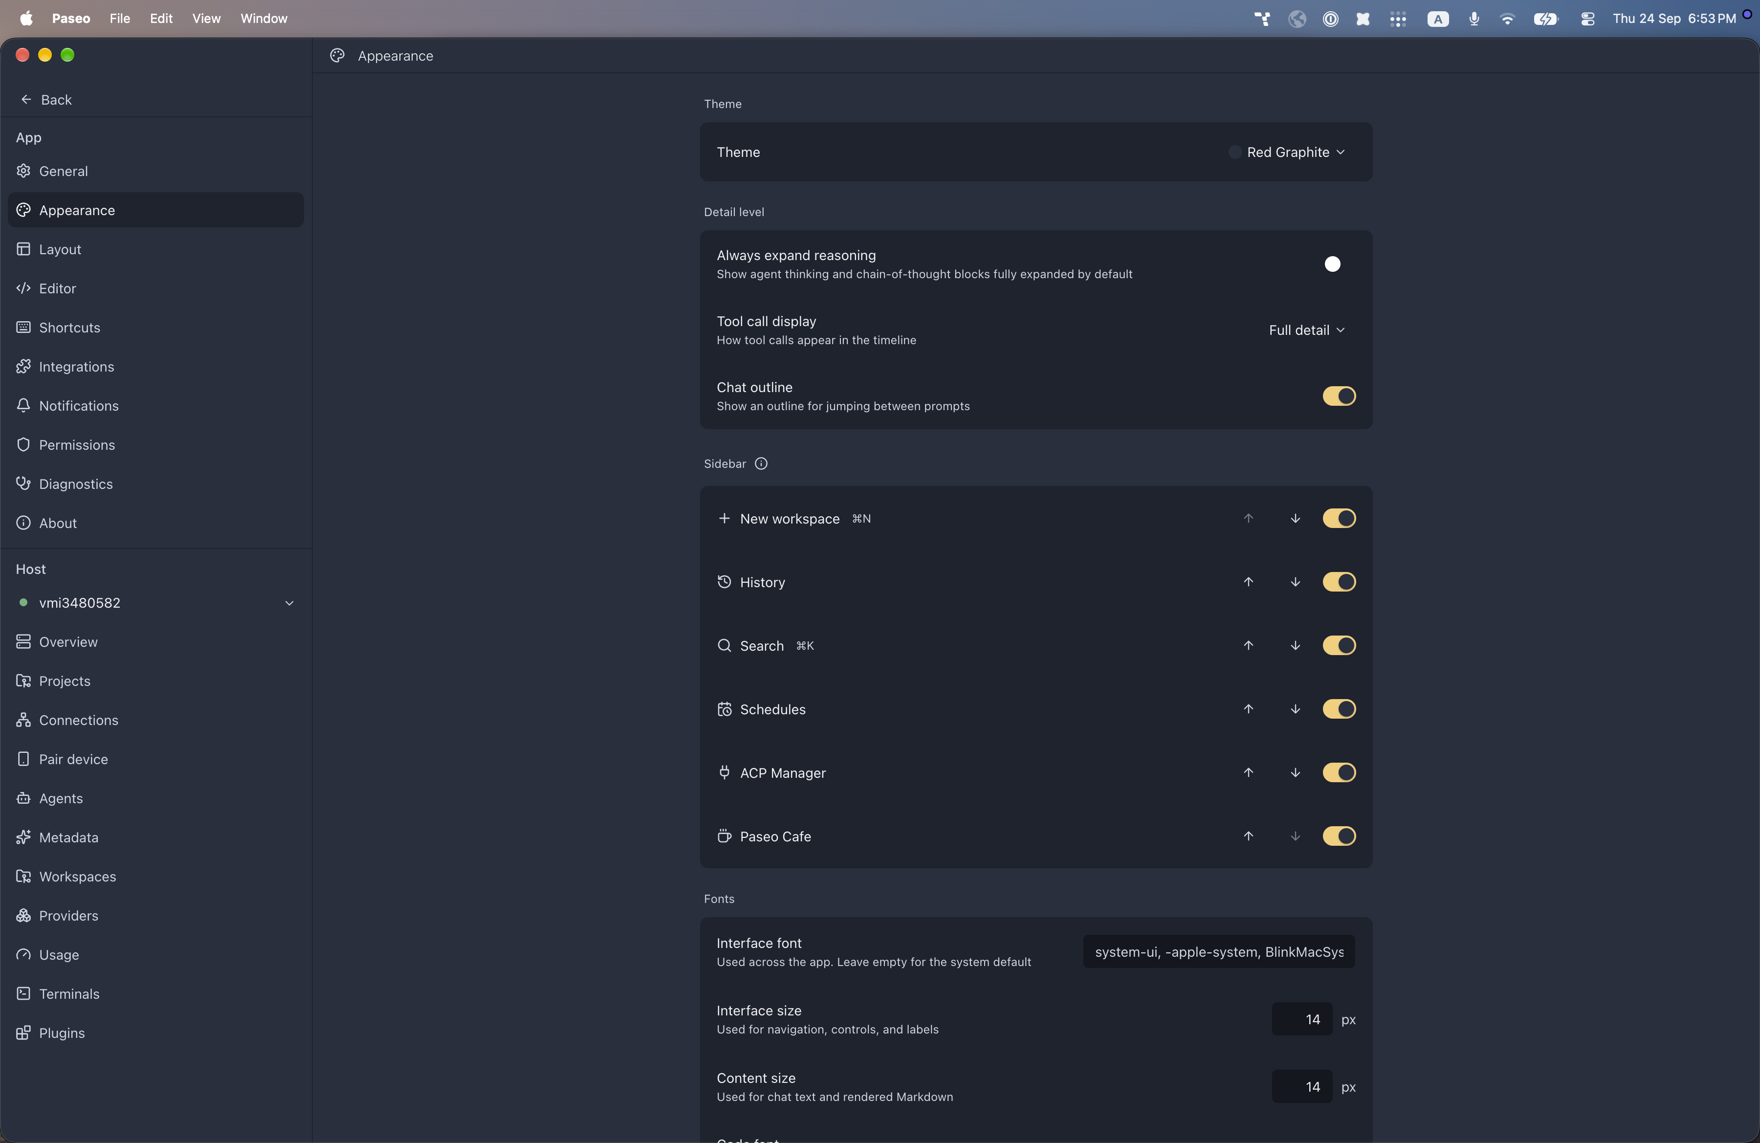Move ACP Manager down with its arrow
Viewport: 1760px width, 1143px height.
1295,772
